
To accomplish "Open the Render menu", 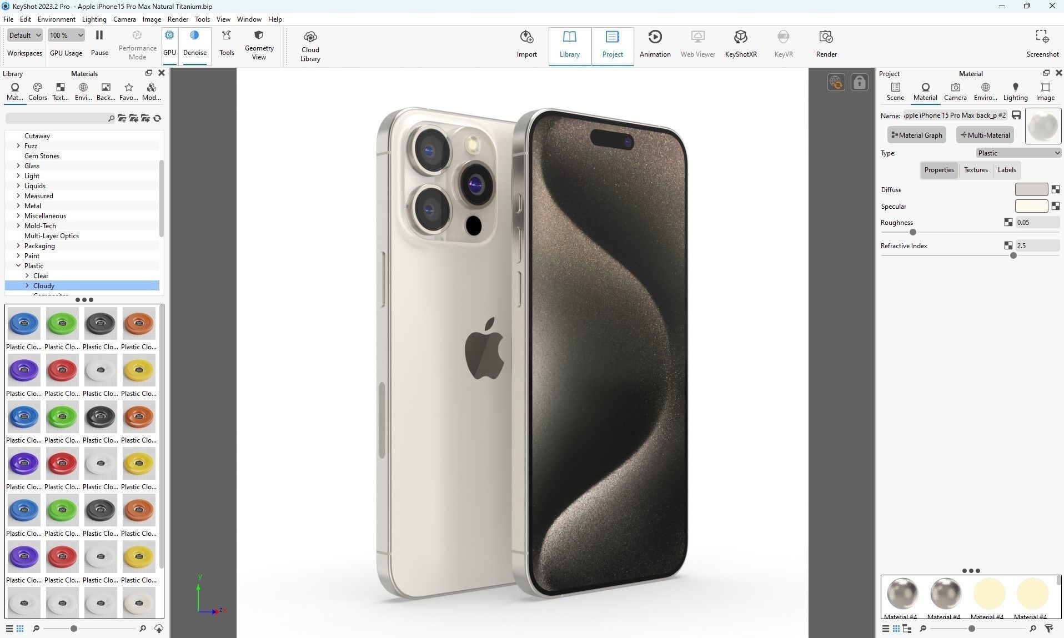I will pyautogui.click(x=178, y=19).
